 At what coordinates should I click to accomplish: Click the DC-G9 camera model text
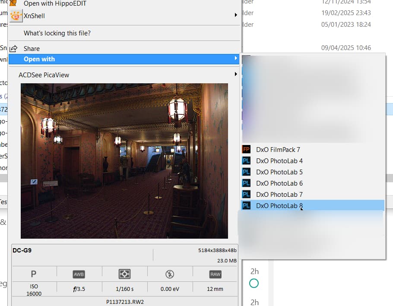22,250
